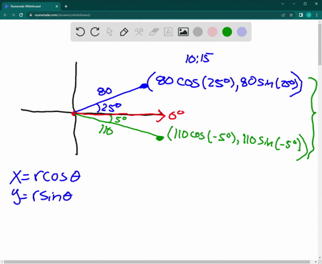Reload the whiteboard page
The width and height of the screenshot is (322, 264).
pyautogui.click(x=21, y=15)
